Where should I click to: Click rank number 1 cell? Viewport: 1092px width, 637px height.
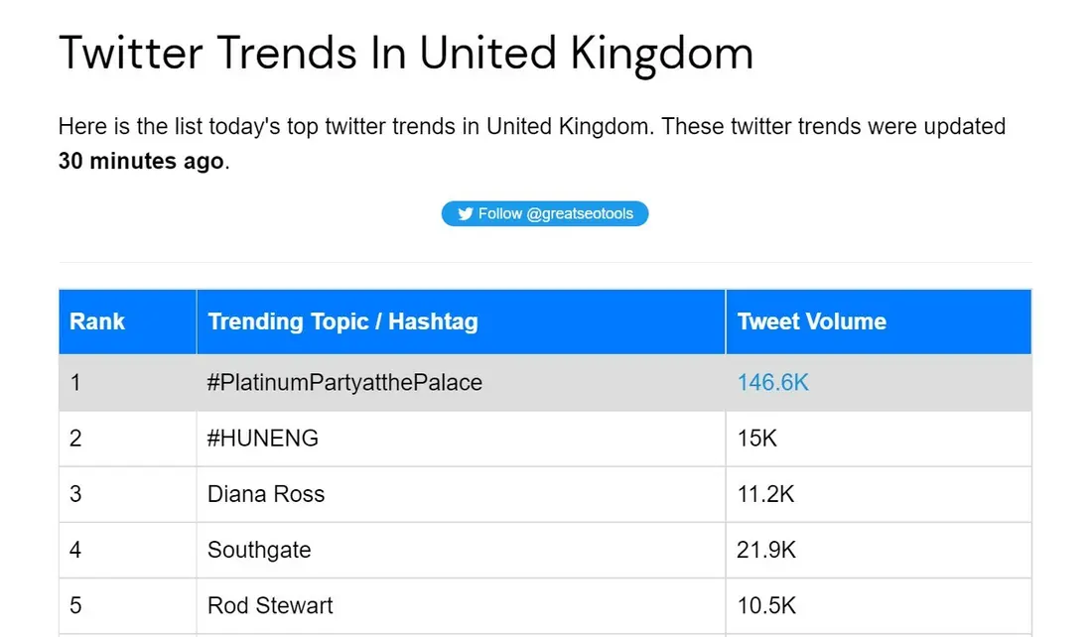(x=127, y=382)
